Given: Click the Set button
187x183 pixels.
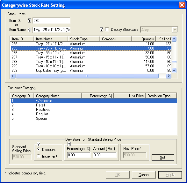Looking at the screenshot, I should pyautogui.click(x=163, y=158).
